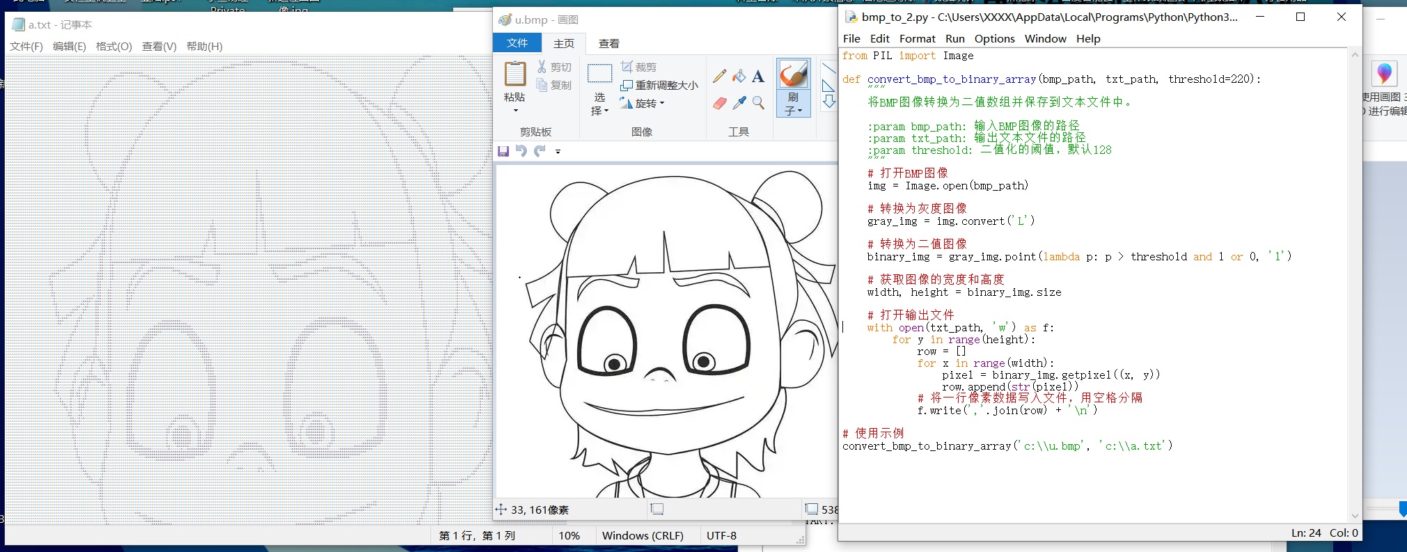Open Notepad 查看(V) menu
Image resolution: width=1407 pixels, height=552 pixels.
click(x=159, y=47)
